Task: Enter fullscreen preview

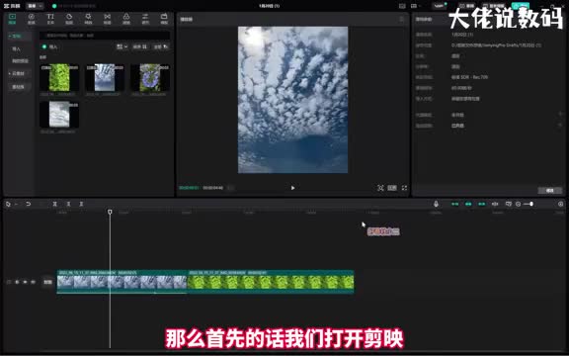Action: pos(404,188)
